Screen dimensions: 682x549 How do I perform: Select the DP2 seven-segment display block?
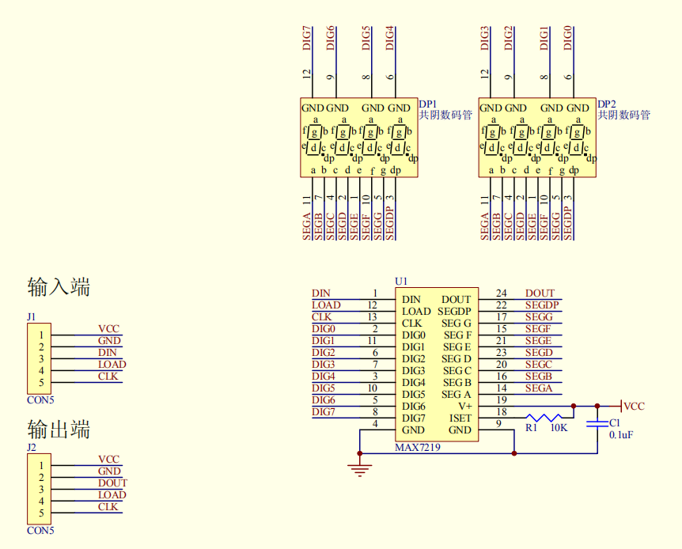[x=537, y=138]
